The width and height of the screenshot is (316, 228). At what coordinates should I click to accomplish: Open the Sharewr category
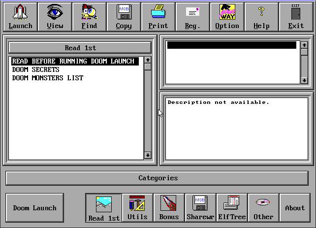tap(200, 208)
